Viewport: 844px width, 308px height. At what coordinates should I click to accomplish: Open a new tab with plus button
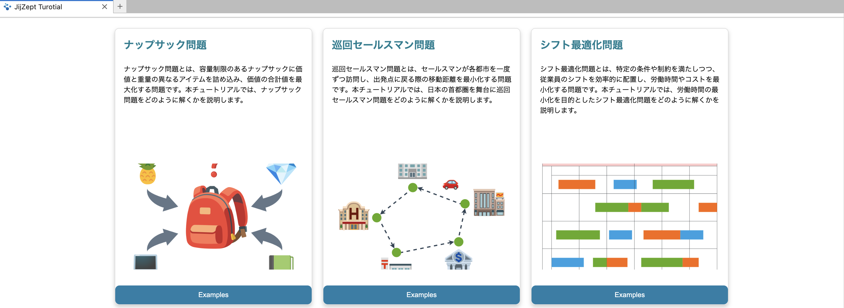[x=120, y=7]
